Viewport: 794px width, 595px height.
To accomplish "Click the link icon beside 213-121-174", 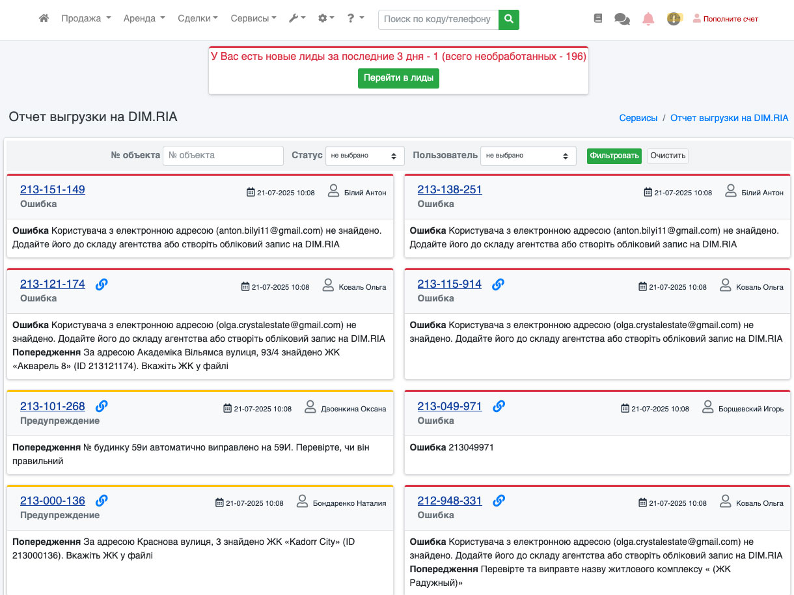I will [x=102, y=284].
